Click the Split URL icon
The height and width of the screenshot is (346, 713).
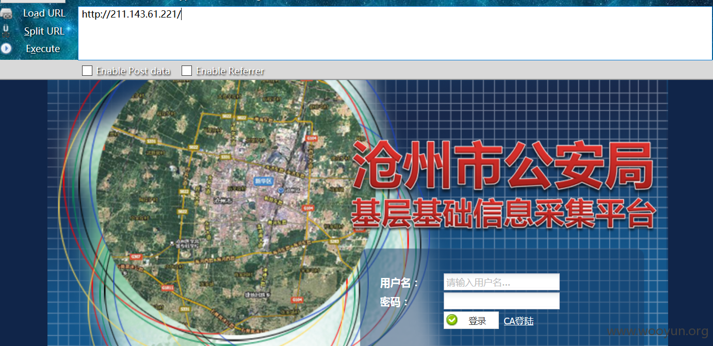coord(6,31)
